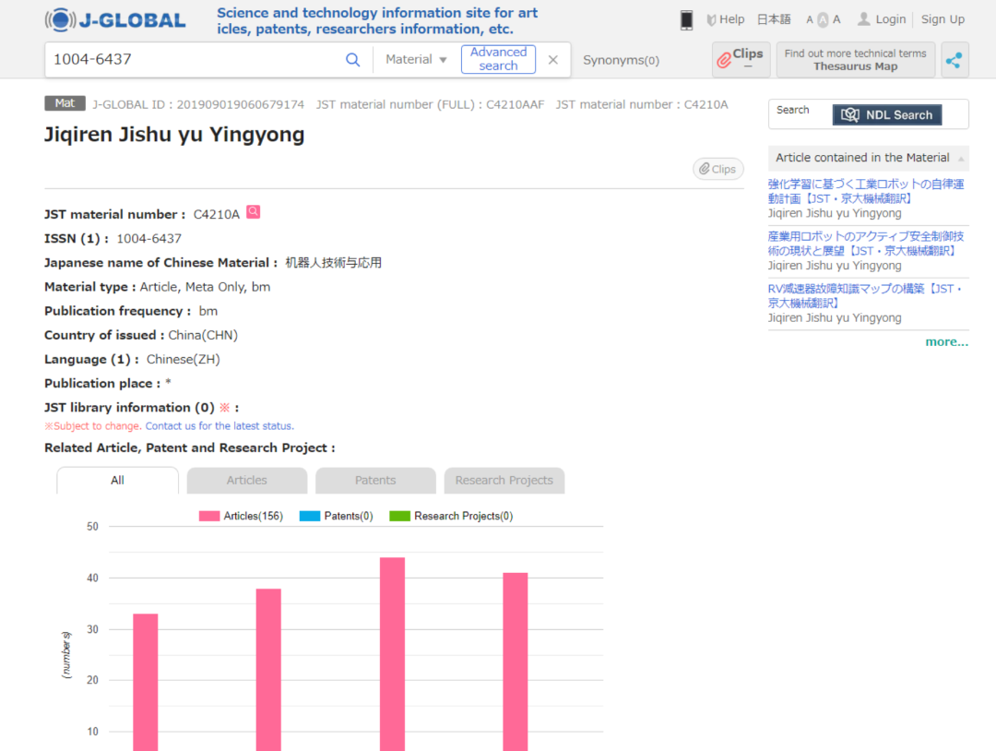Click the magnifier search icon

click(352, 60)
